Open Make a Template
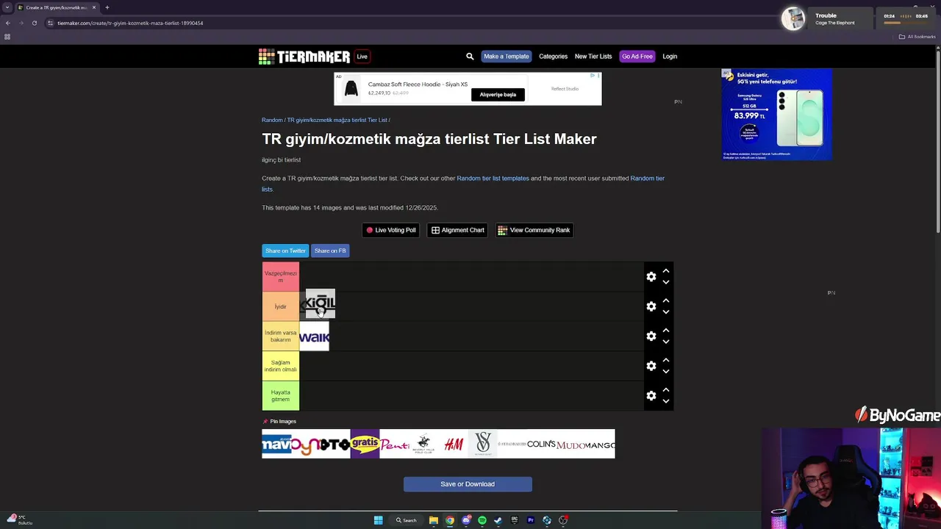This screenshot has height=529, width=941. [x=506, y=57]
